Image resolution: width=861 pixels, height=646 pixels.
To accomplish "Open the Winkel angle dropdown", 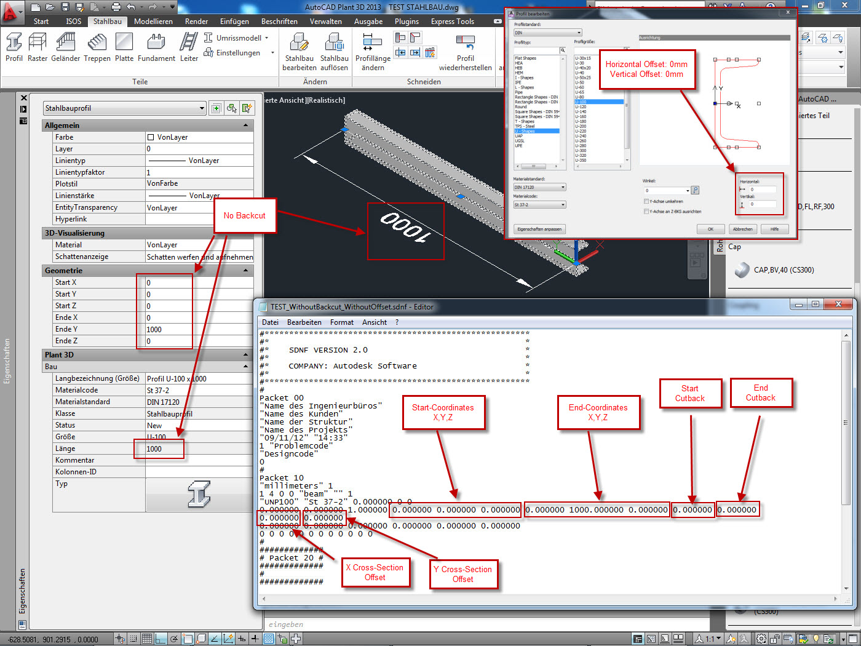I will (686, 190).
